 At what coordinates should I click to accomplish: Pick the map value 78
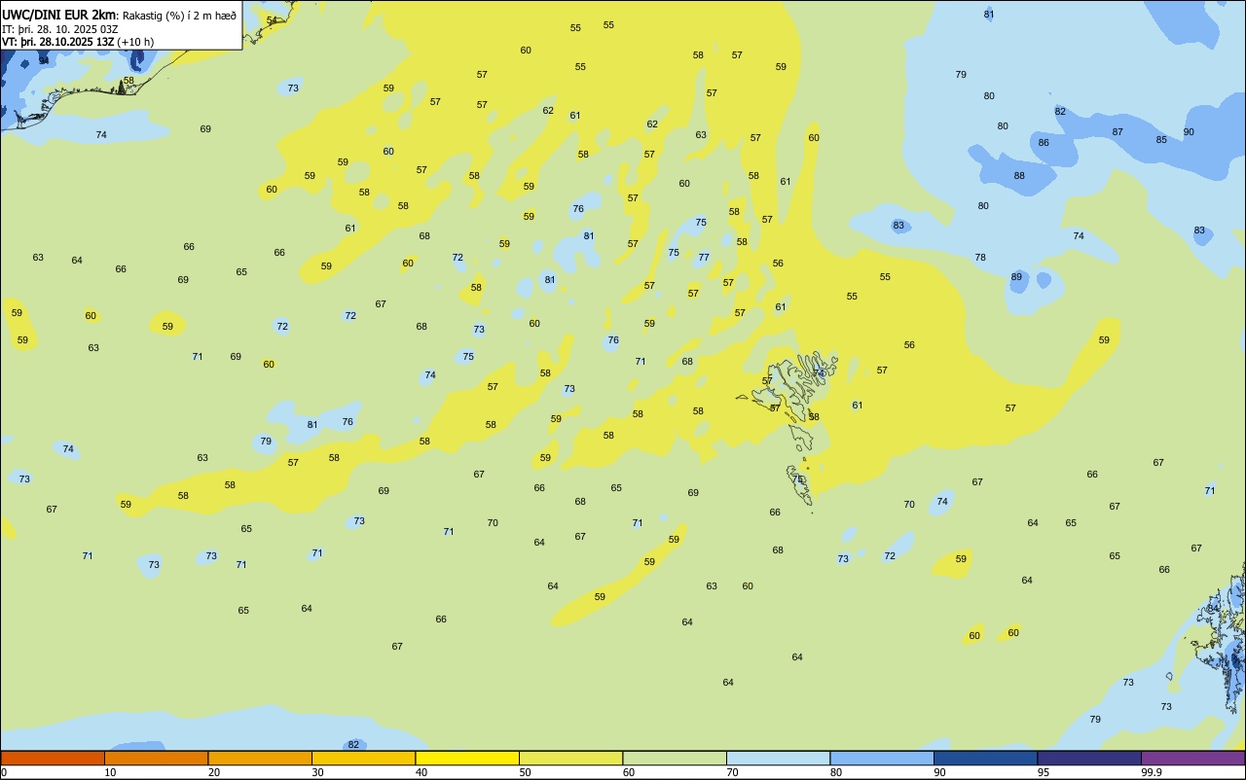tap(980, 258)
